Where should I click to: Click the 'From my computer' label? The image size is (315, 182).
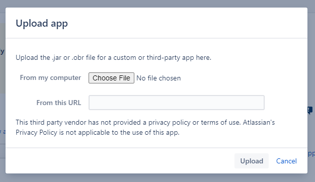50,77
